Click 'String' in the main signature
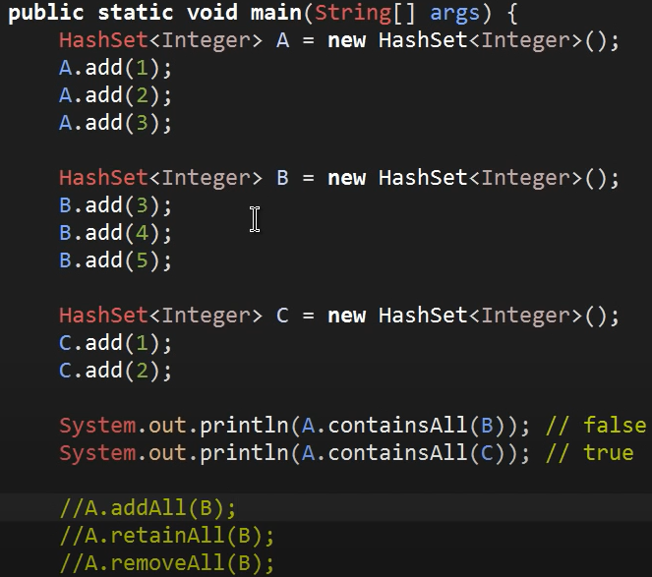 [x=353, y=14]
